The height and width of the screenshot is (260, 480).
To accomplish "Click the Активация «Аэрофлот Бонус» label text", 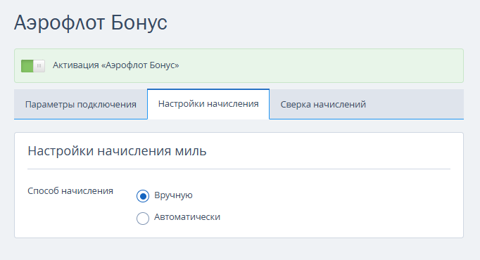I will (x=115, y=65).
